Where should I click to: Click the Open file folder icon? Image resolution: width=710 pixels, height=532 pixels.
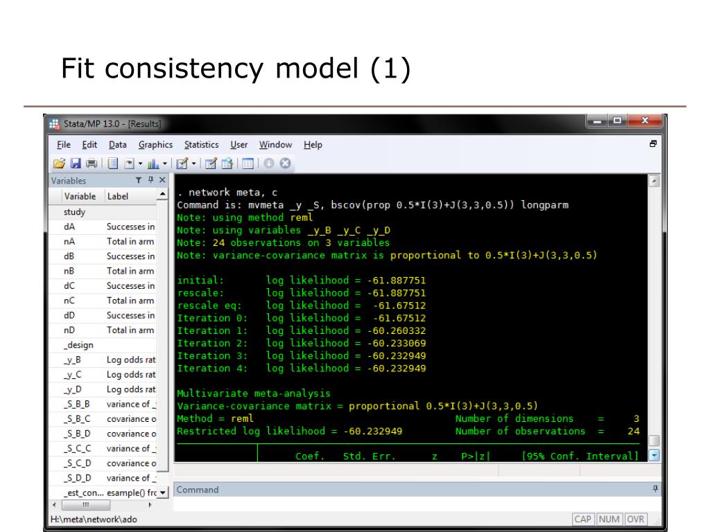click(60, 163)
